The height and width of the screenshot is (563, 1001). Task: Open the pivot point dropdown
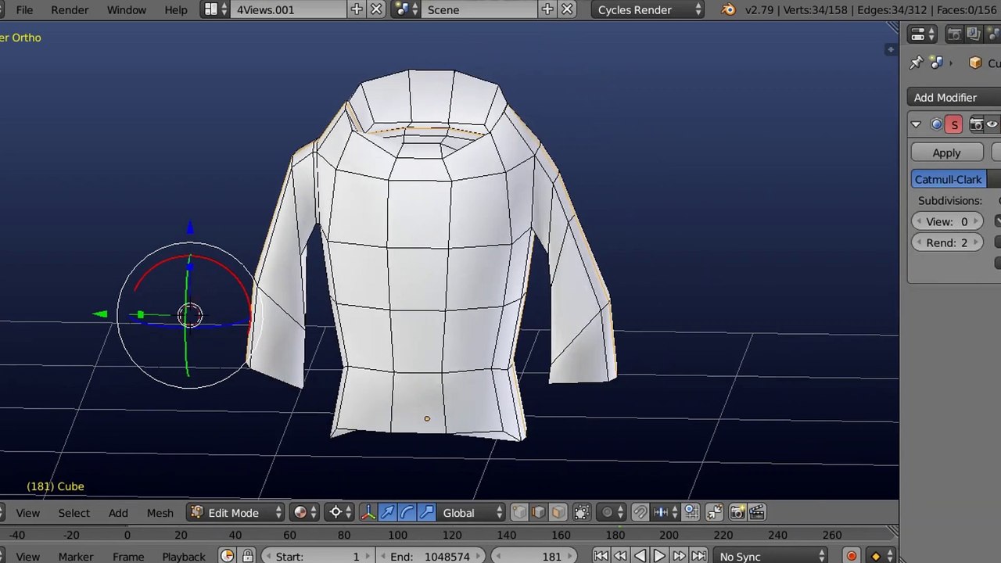coord(340,513)
